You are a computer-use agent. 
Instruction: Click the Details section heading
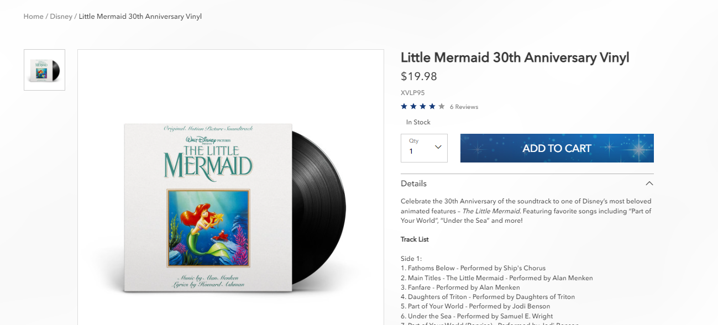click(414, 184)
